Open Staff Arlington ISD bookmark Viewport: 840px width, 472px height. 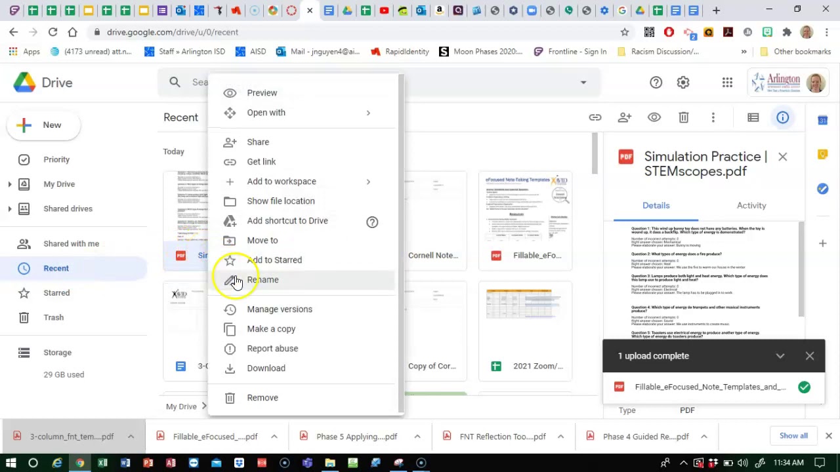coord(184,52)
